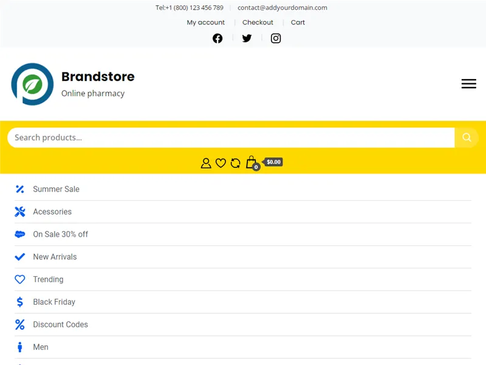This screenshot has height=365, width=486.
Task: Expand the hamburger navigation menu
Action: pyautogui.click(x=468, y=84)
